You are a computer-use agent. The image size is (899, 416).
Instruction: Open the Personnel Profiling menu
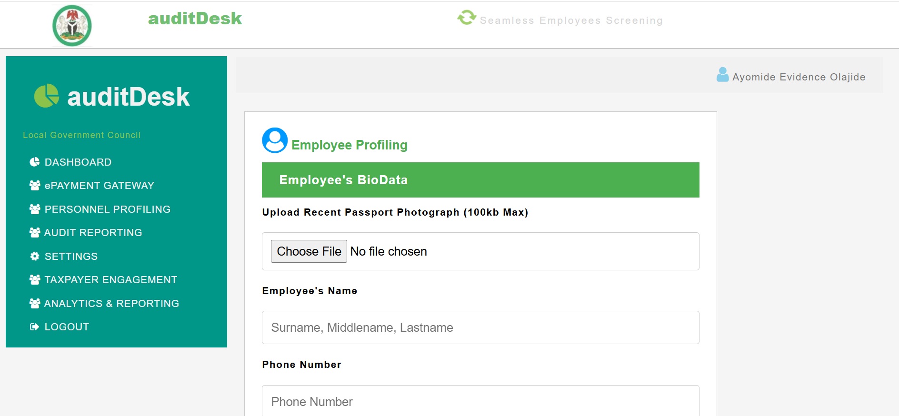point(100,209)
